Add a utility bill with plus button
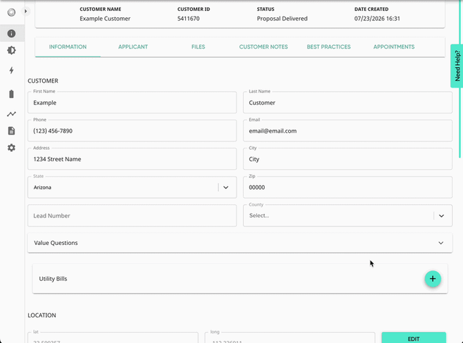Image resolution: width=463 pixels, height=343 pixels. click(433, 279)
